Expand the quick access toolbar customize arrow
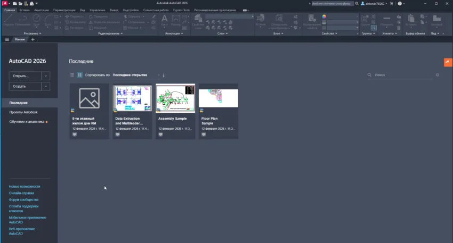Image resolution: width=453 pixels, height=243 pixels. [37, 4]
